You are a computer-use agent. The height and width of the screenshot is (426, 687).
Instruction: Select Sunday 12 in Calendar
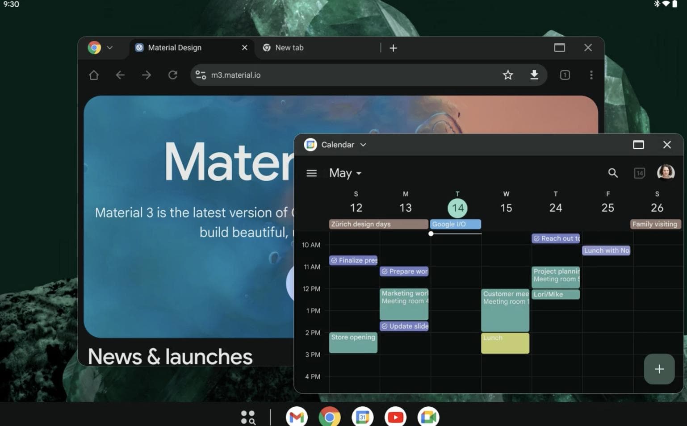[x=356, y=208]
